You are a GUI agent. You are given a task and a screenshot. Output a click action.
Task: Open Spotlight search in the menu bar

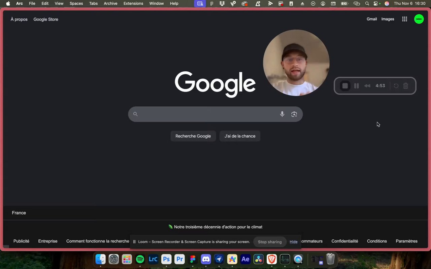(367, 3)
